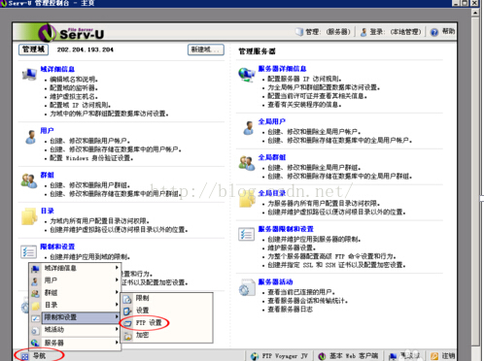Expand the 用户 submenu arrow in the menu

click(117, 279)
